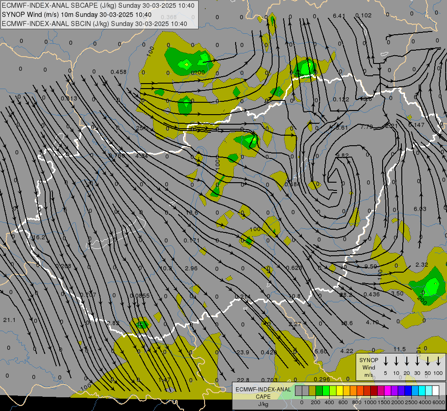Pick the gold CAPE legend swatch
Viewport: 447px width, 411px height.
point(347,391)
